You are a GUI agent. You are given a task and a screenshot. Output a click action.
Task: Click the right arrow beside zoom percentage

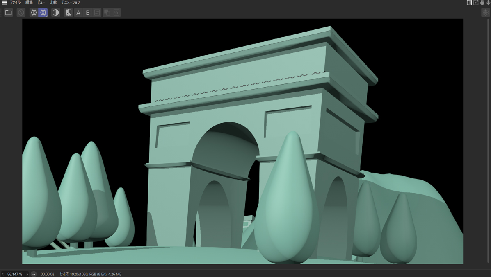pyautogui.click(x=27, y=274)
